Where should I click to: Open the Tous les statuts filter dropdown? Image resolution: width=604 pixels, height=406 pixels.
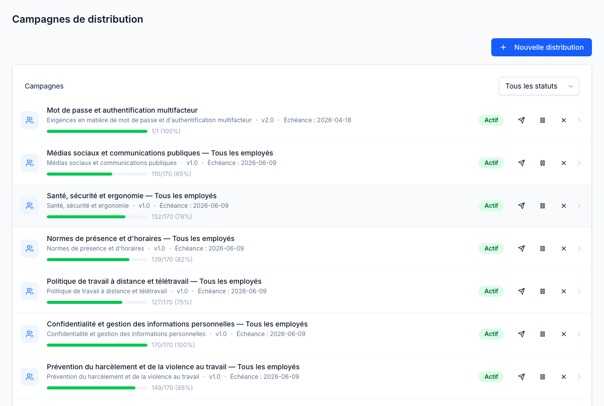[539, 86]
